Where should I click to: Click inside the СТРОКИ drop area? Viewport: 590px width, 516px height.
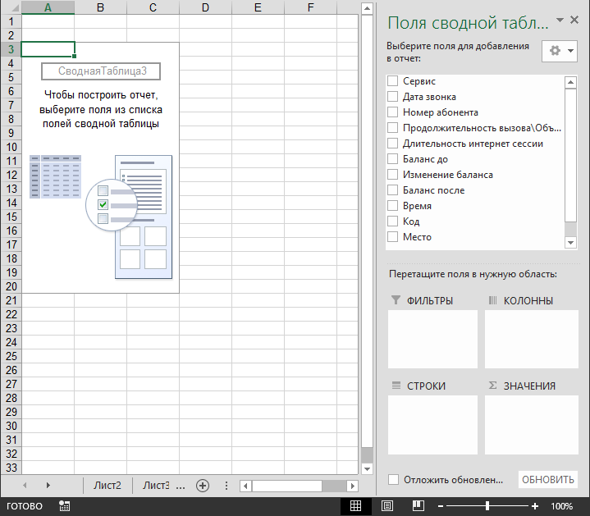[432, 425]
